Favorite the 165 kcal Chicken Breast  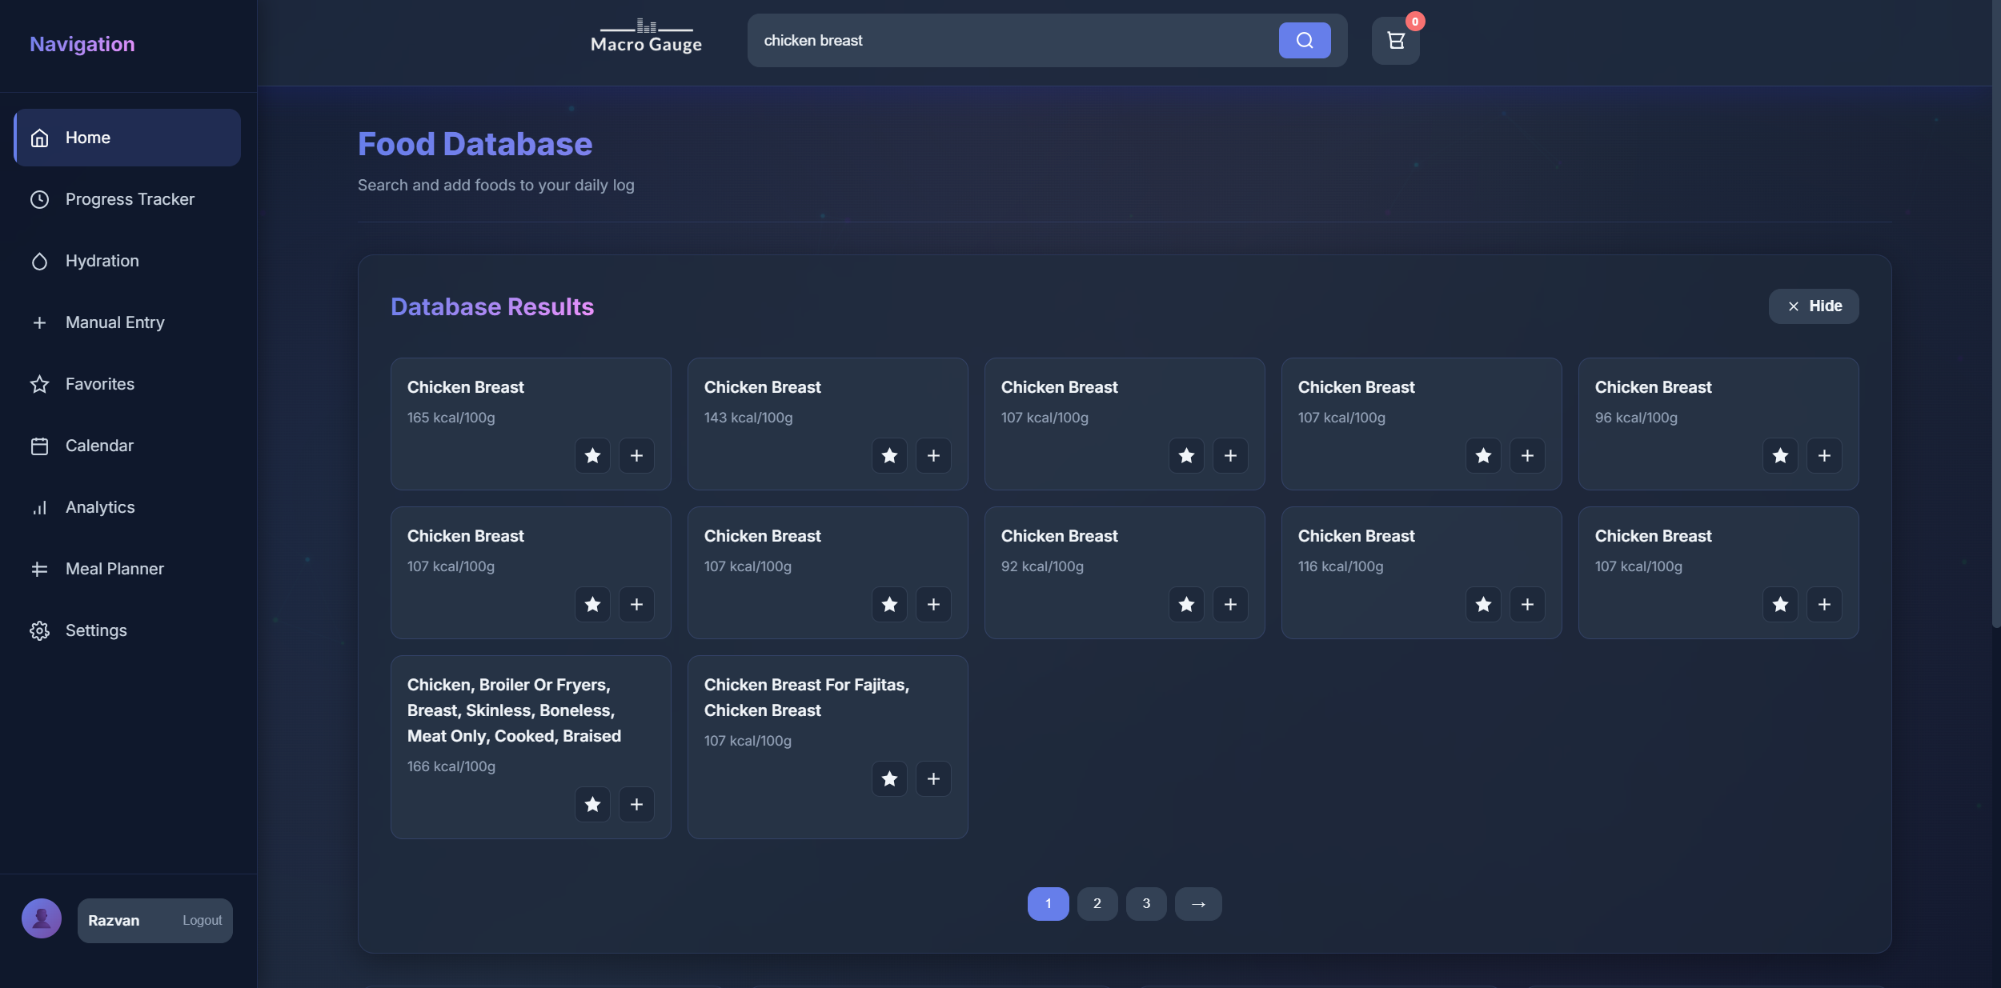[592, 456]
